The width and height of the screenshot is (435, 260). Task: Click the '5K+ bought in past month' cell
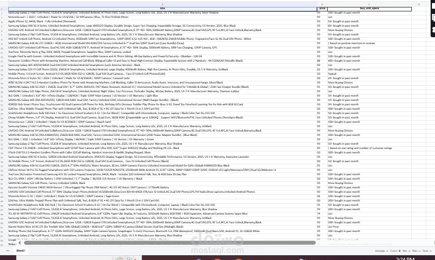coord(369,21)
